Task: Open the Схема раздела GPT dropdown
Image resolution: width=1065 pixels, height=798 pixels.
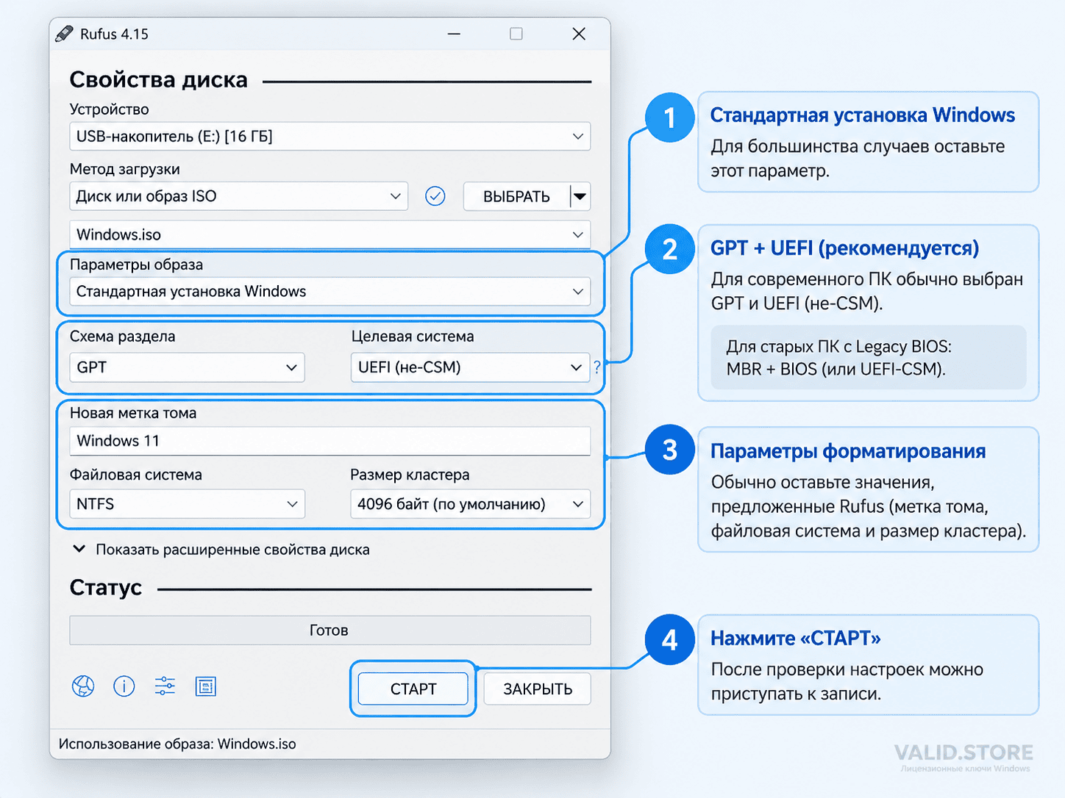Action: coord(187,367)
